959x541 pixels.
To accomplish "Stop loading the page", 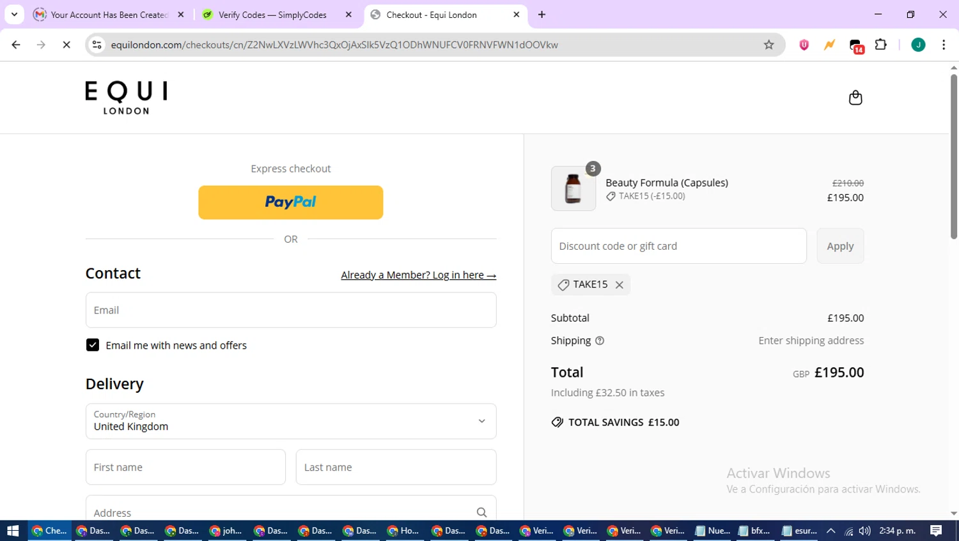I will pos(66,45).
